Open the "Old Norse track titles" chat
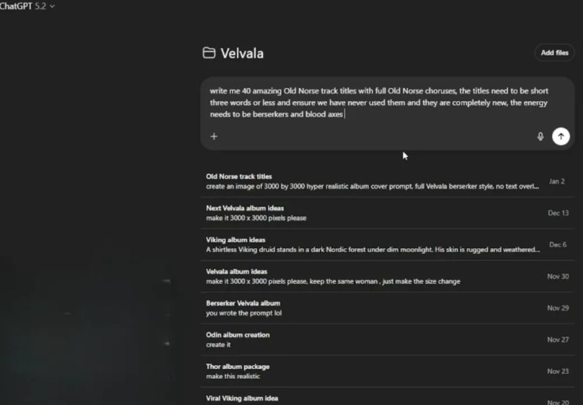The height and width of the screenshot is (405, 583). [239, 176]
